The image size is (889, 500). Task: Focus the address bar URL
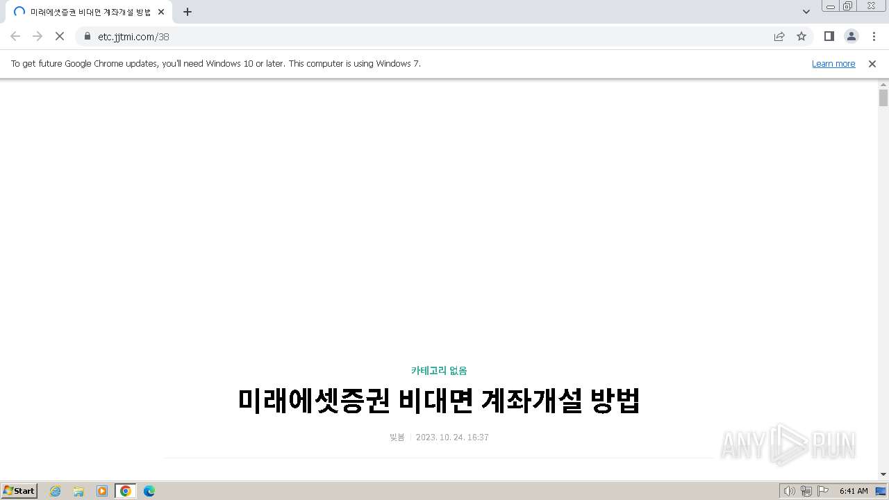(x=133, y=37)
